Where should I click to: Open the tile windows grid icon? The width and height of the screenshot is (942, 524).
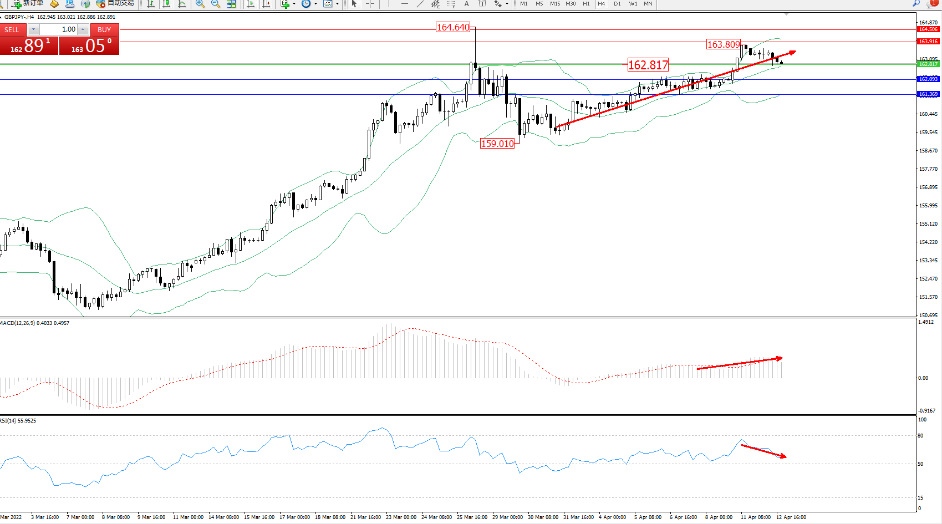pyautogui.click(x=231, y=4)
